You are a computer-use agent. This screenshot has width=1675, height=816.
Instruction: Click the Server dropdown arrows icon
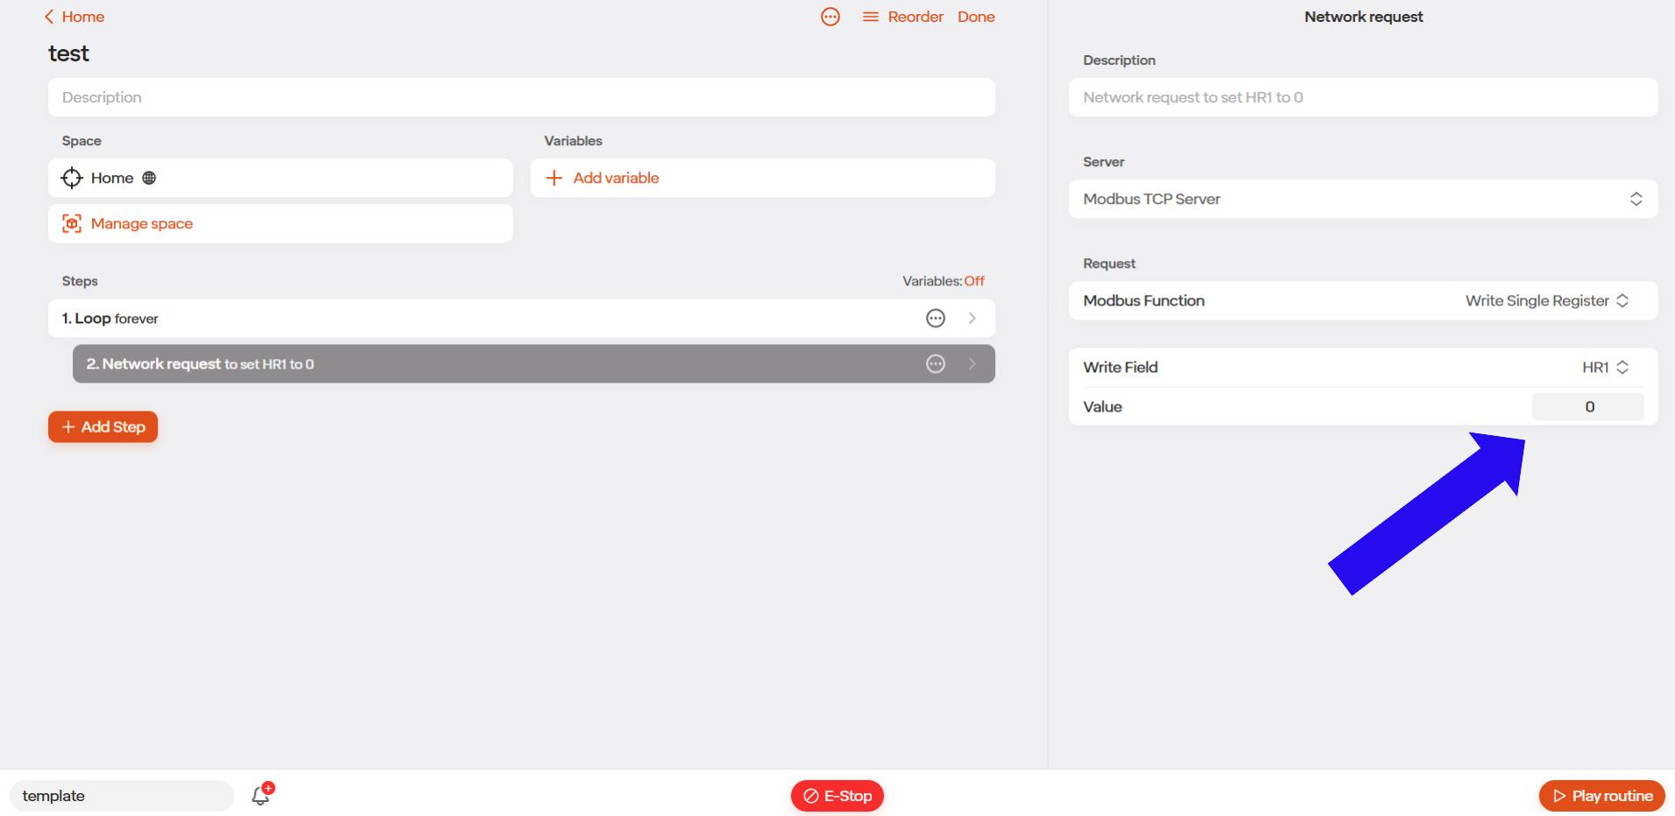click(1636, 199)
